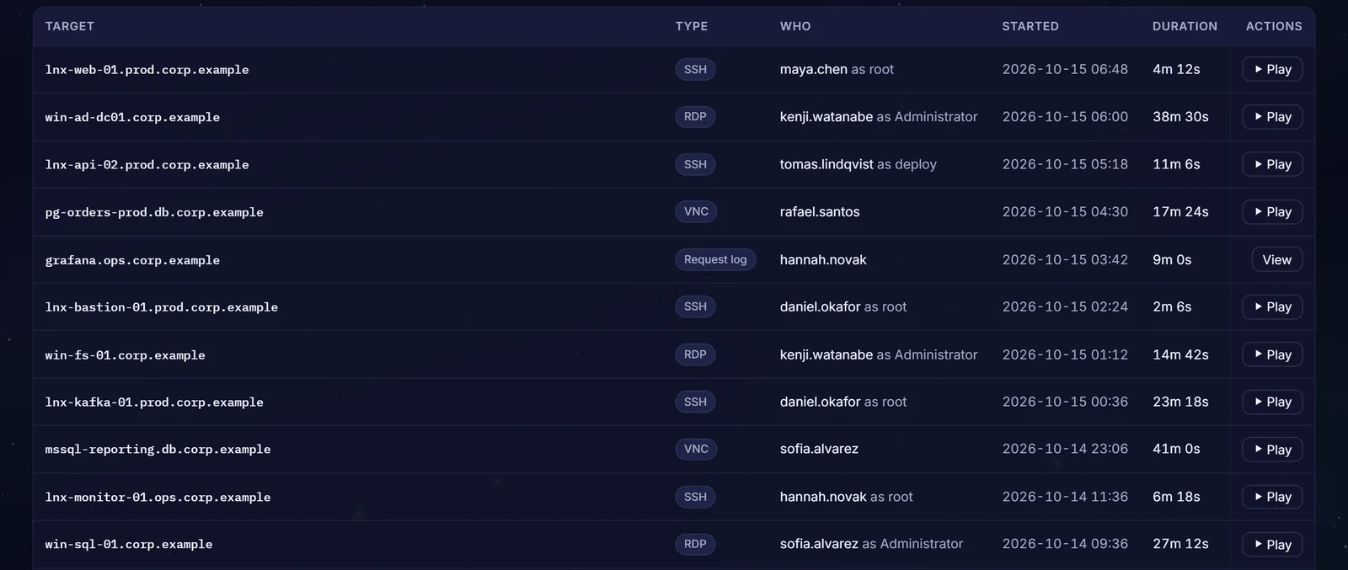Select target grafana.ops.corp.example

coord(132,260)
